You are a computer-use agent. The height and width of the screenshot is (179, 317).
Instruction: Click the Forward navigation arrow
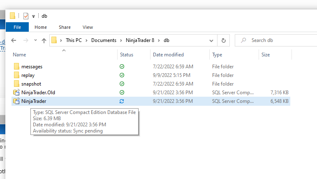pyautogui.click(x=25, y=40)
